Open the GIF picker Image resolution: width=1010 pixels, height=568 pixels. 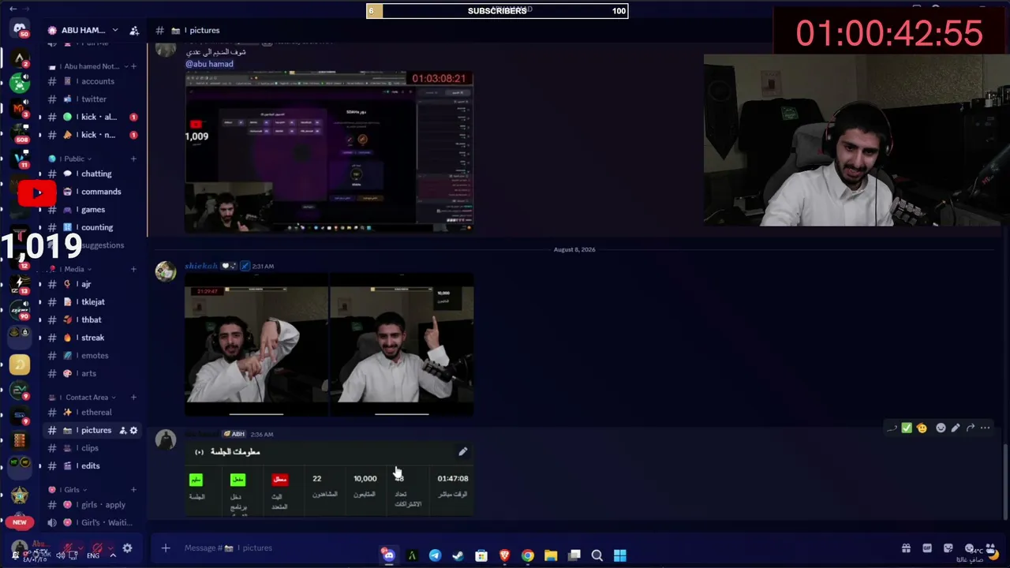click(x=927, y=548)
